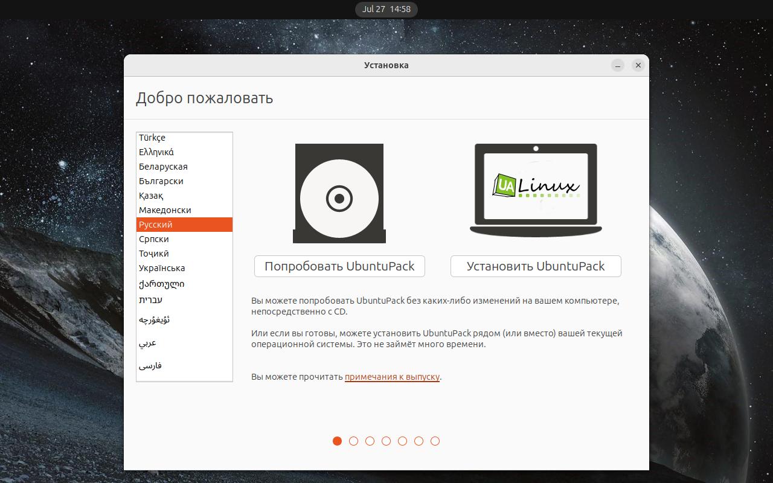Select the highlighted Русский language row
Screen dimensions: 773x483
pos(184,225)
